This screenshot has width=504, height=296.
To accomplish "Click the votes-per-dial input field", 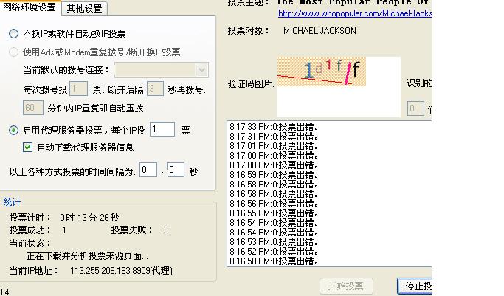I will pyautogui.click(x=78, y=89).
